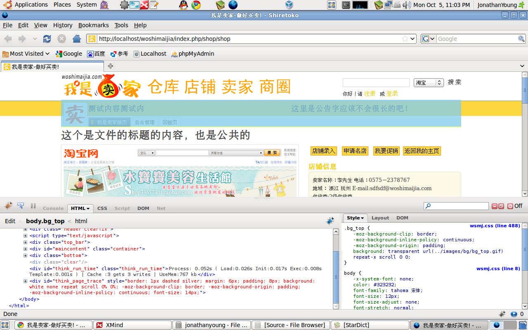Image resolution: width=528 pixels, height=330 pixels.
Task: Switch to Firebug CSS tab
Action: (x=102, y=208)
